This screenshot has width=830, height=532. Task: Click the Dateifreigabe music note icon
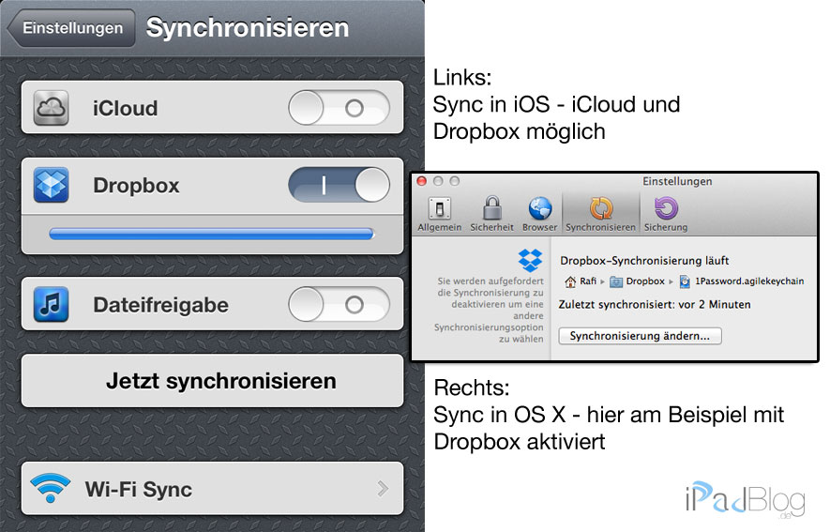(51, 305)
